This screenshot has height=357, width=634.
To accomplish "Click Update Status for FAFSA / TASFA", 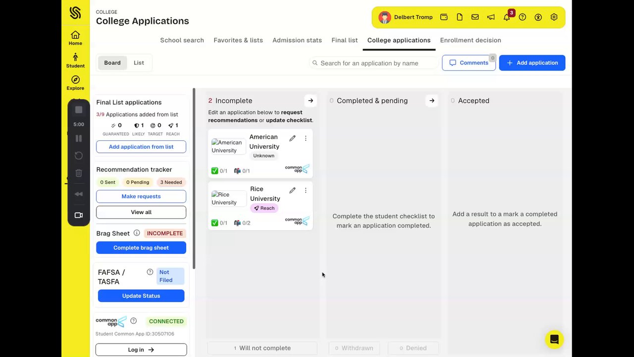I will click(141, 296).
